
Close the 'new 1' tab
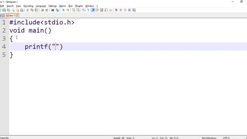tap(17, 15)
